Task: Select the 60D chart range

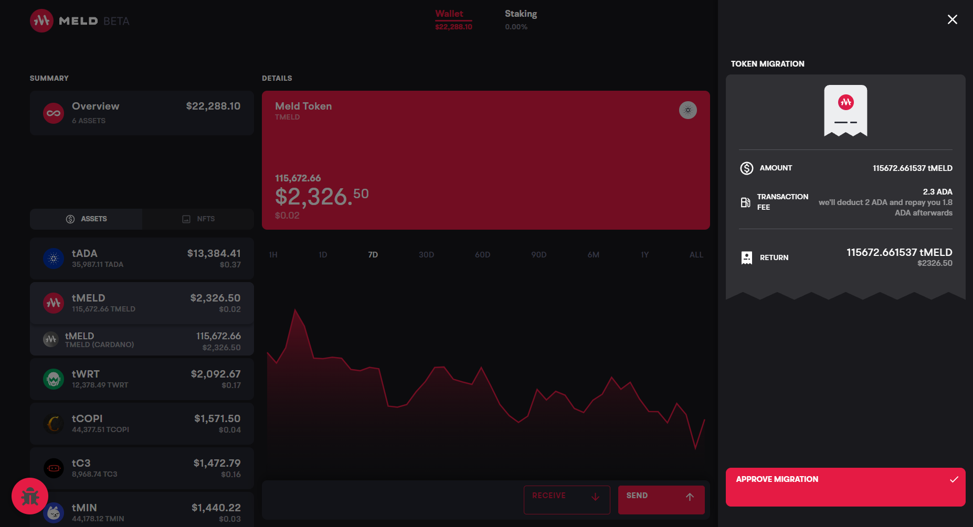Action: tap(482, 255)
